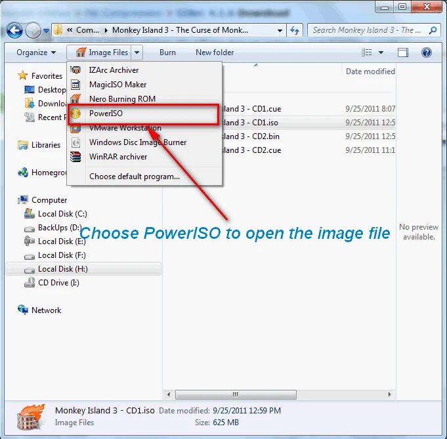Click the Libraries folder icon
The width and height of the screenshot is (447, 439).
click(x=22, y=145)
